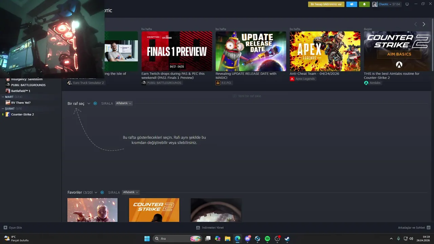Image resolution: width=434 pixels, height=244 pixels.
Task: Click the Oyun Ekle label
Action: (x=15, y=228)
